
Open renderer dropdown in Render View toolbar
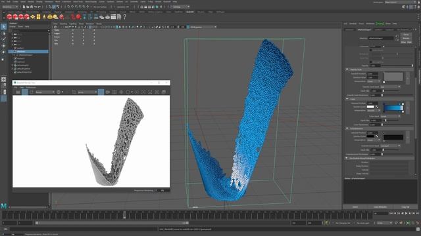[x=45, y=92]
